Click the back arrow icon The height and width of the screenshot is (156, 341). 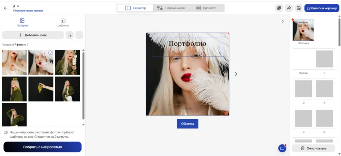pos(6,8)
